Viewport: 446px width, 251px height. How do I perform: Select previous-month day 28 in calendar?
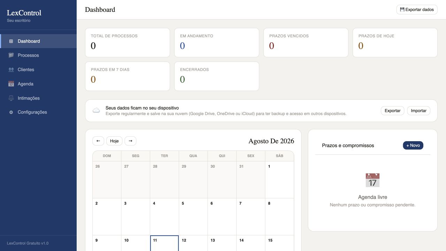pos(164,180)
